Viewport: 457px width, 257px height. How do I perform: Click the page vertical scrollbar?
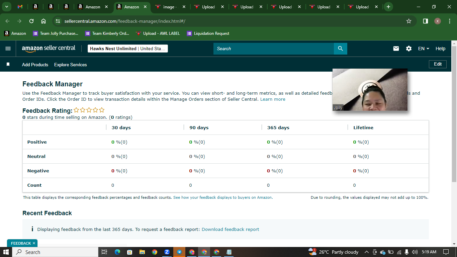point(454,114)
